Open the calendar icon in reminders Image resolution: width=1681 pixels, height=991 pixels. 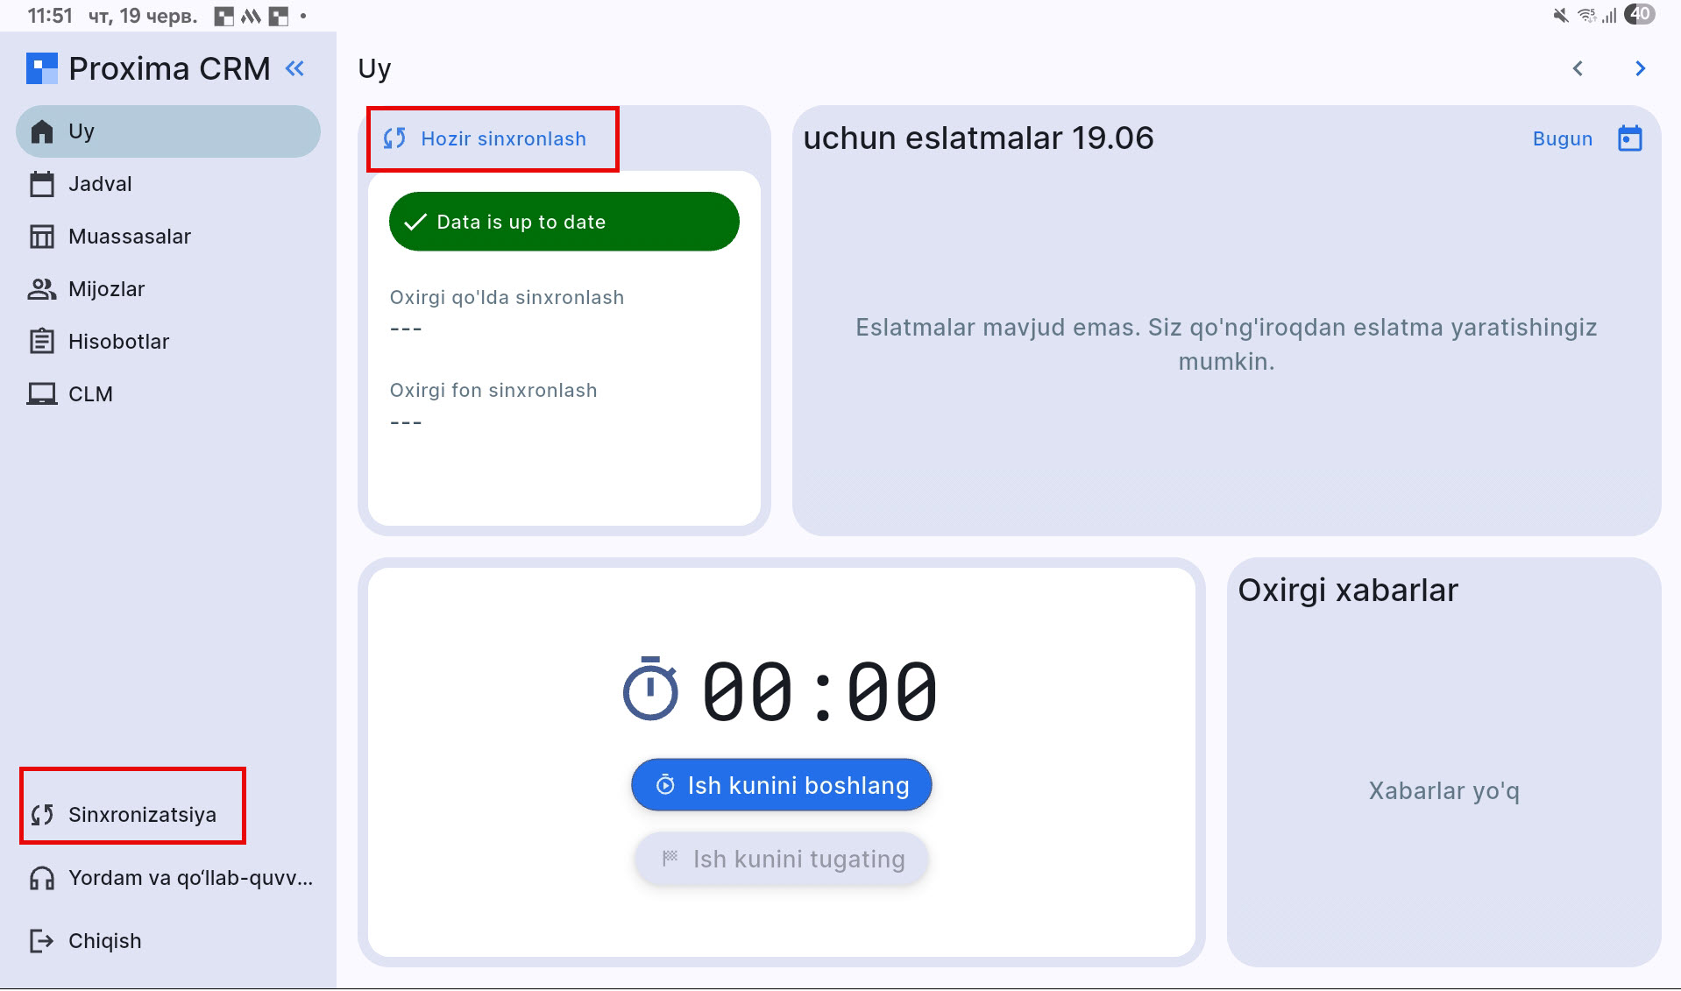(x=1629, y=138)
